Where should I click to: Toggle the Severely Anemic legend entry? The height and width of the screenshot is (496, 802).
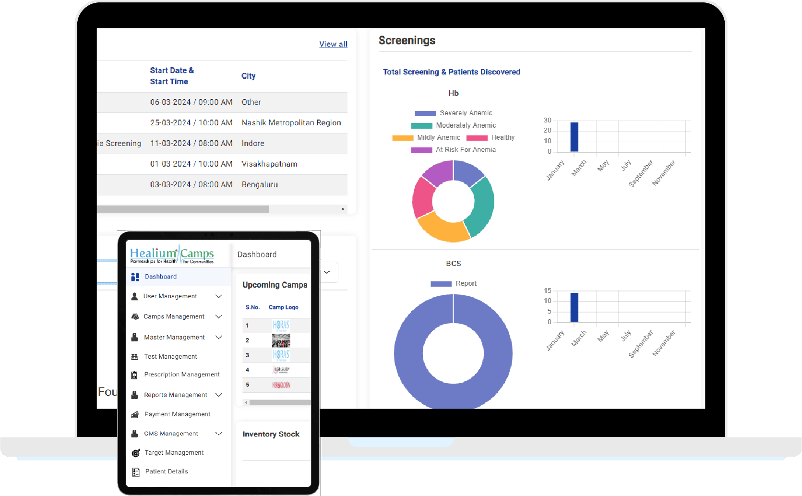(453, 113)
